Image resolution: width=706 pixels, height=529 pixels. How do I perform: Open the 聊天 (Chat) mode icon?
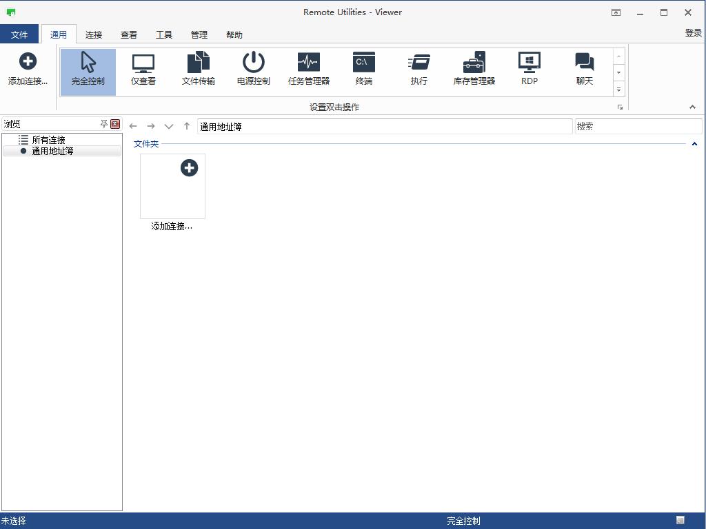[584, 68]
